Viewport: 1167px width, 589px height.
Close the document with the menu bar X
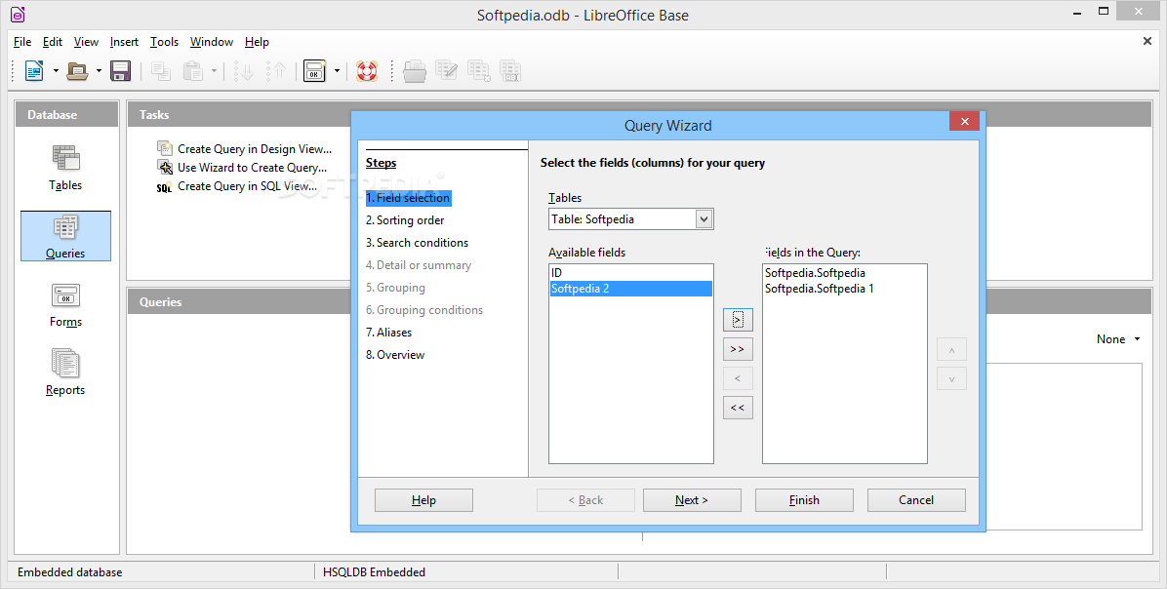pos(1147,41)
